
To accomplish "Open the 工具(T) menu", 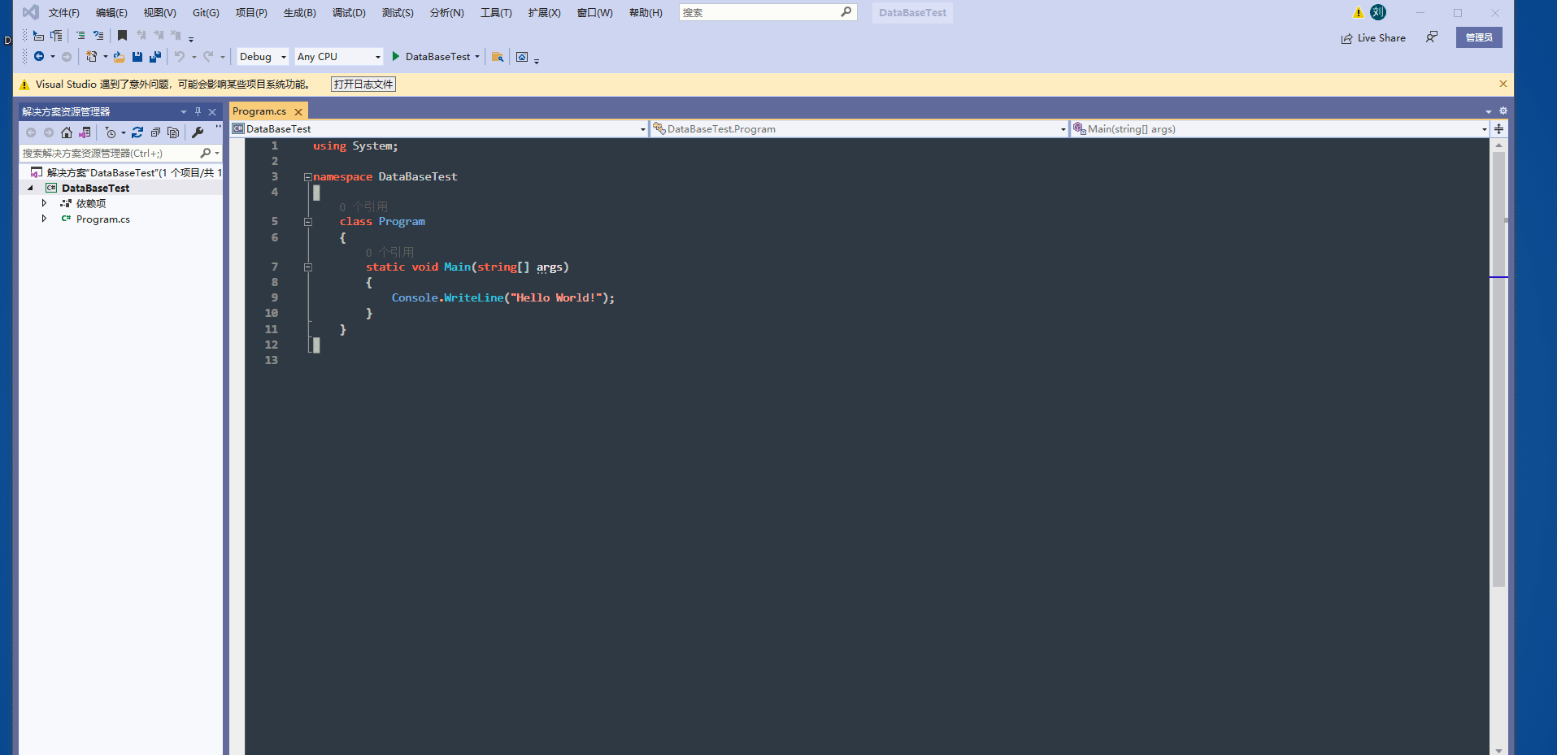I will click(x=496, y=12).
